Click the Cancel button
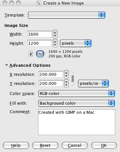 (75, 146)
